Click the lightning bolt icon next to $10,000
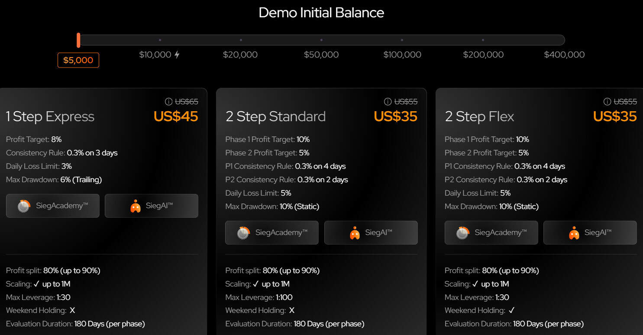Image resolution: width=643 pixels, height=335 pixels. (x=177, y=55)
